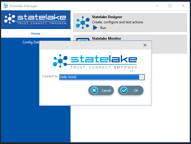The width and height of the screenshot is (191, 144).
Task: Click the Statelake Manager title bar icon
Action: 5,6
